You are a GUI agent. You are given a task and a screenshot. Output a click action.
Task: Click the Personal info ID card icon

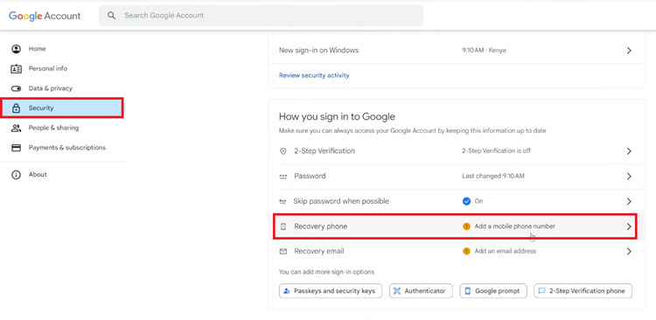(16, 68)
